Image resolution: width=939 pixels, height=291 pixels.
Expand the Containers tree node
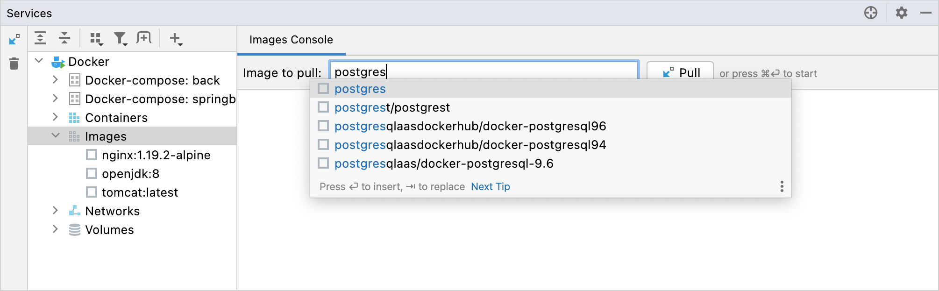tap(55, 117)
